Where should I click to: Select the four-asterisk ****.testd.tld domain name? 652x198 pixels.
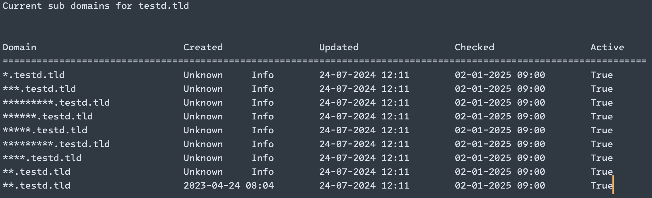pyautogui.click(x=42, y=158)
